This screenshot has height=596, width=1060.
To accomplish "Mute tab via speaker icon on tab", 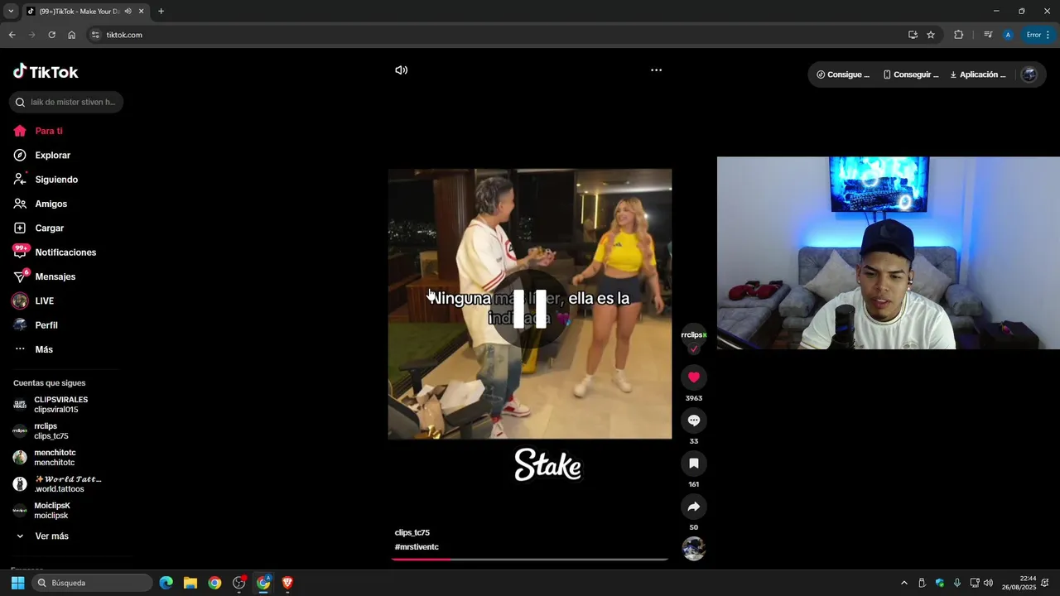I will pyautogui.click(x=128, y=12).
